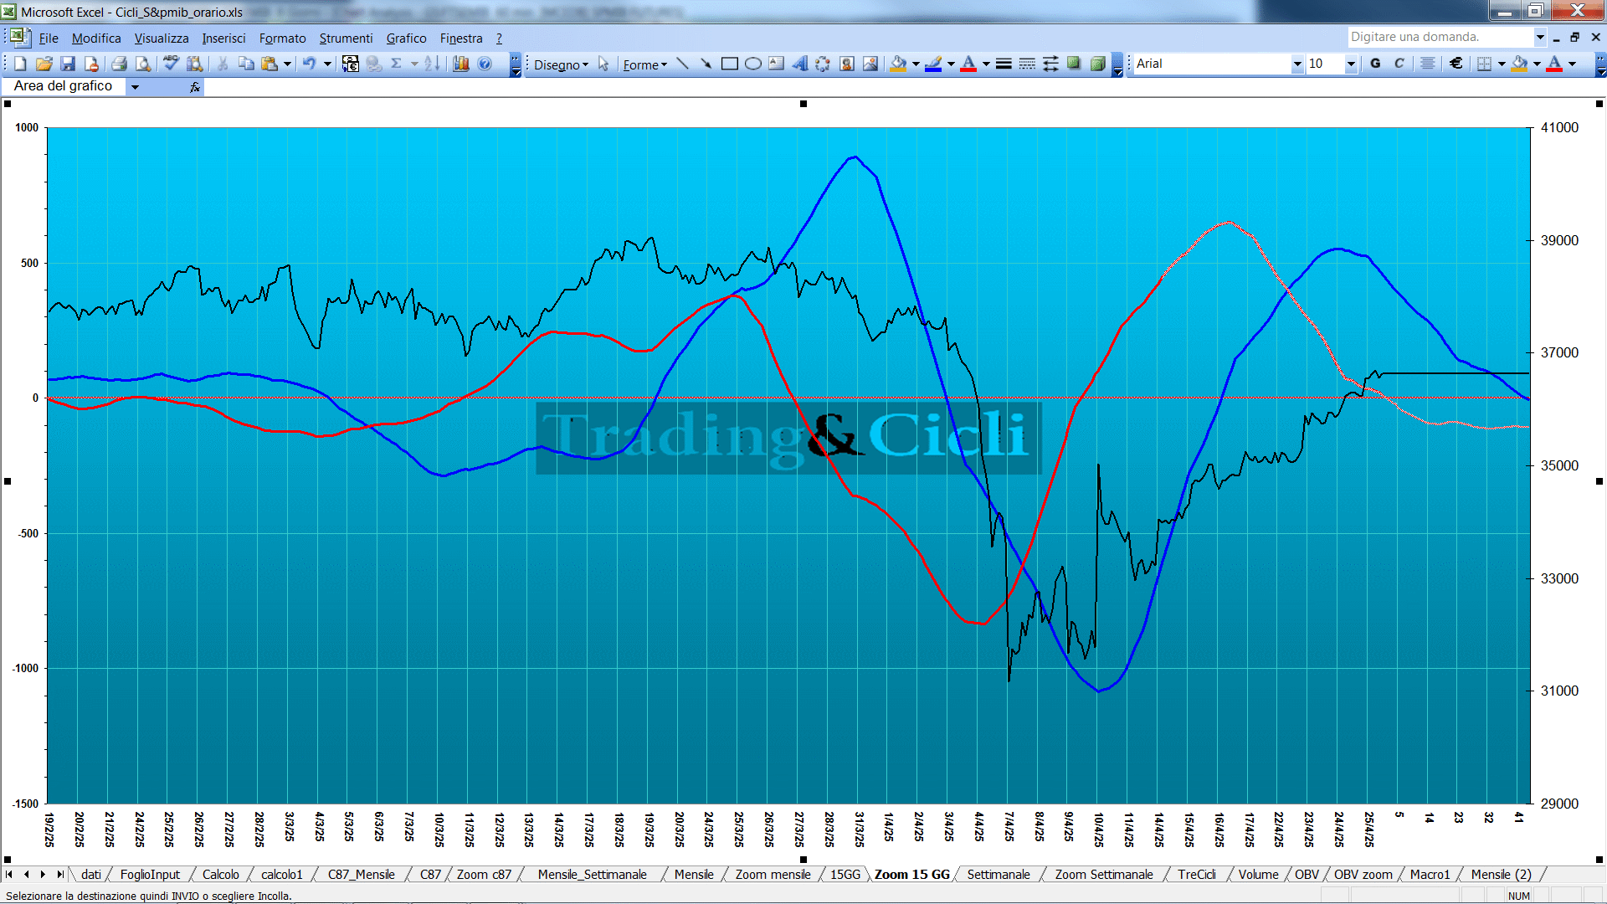Click the Shadow Style icon
Screen dimensions: 1607x904
[x=1074, y=64]
